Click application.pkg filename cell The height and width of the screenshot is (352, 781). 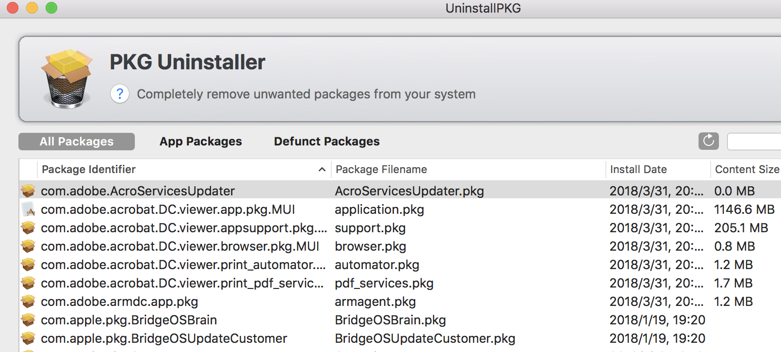pyautogui.click(x=379, y=209)
